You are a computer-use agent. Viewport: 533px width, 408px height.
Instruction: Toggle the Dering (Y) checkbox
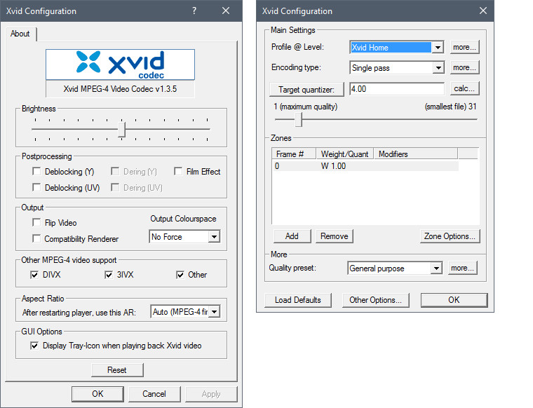115,171
